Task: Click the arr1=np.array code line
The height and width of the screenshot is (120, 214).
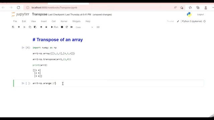Action: (54, 53)
